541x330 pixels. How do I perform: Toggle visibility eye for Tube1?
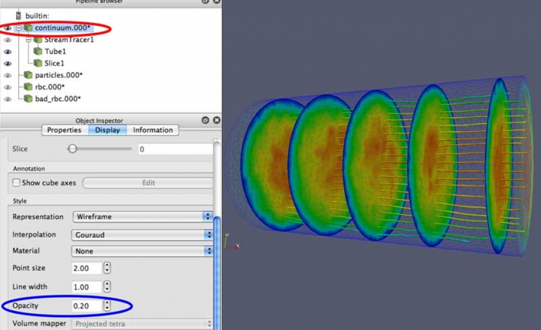coord(8,52)
